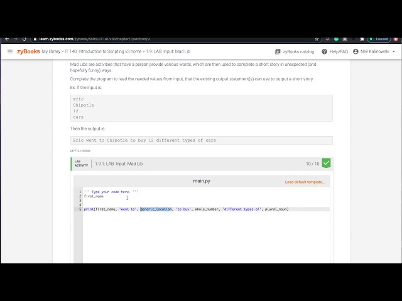Click the green completion checkmark badge
The width and height of the screenshot is (402, 301).
click(326, 163)
